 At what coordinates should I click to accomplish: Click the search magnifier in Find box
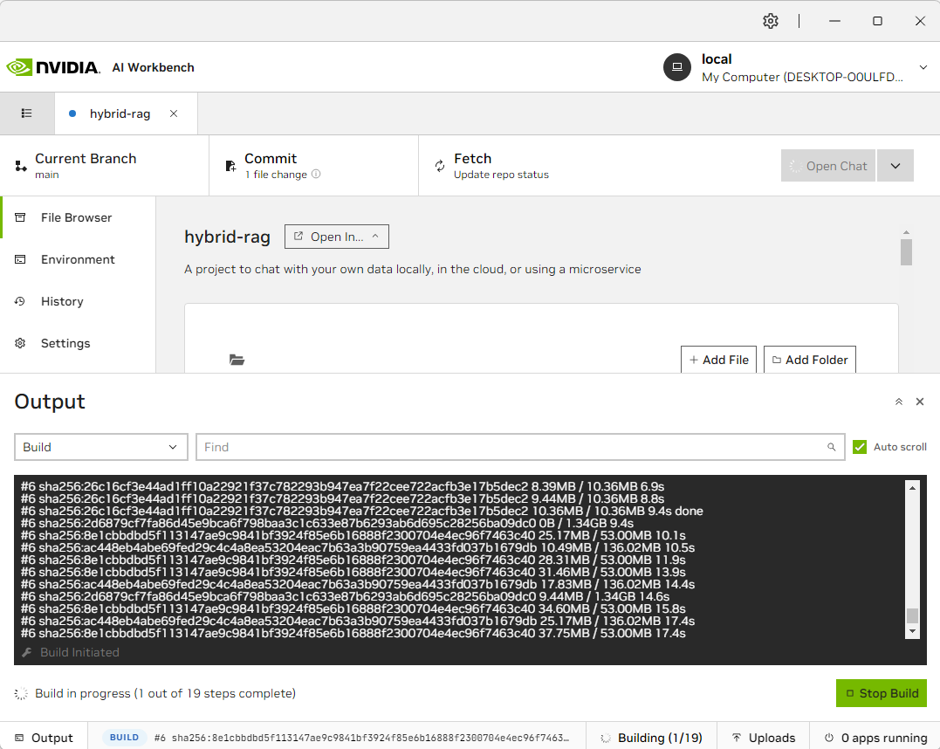point(832,447)
